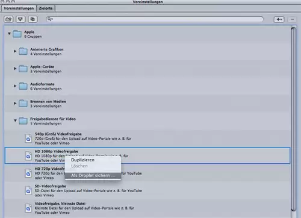Viewport: 301px width, 218px height.
Task: Click the minus remove preset button
Action: coord(292,19)
